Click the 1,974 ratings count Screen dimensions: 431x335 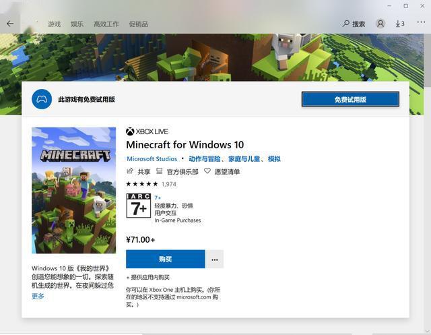(169, 184)
